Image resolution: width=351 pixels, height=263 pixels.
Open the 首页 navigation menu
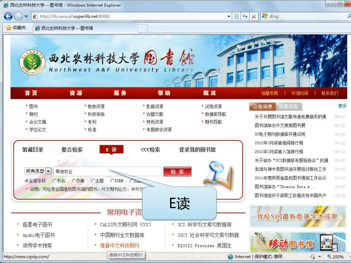(x=31, y=93)
